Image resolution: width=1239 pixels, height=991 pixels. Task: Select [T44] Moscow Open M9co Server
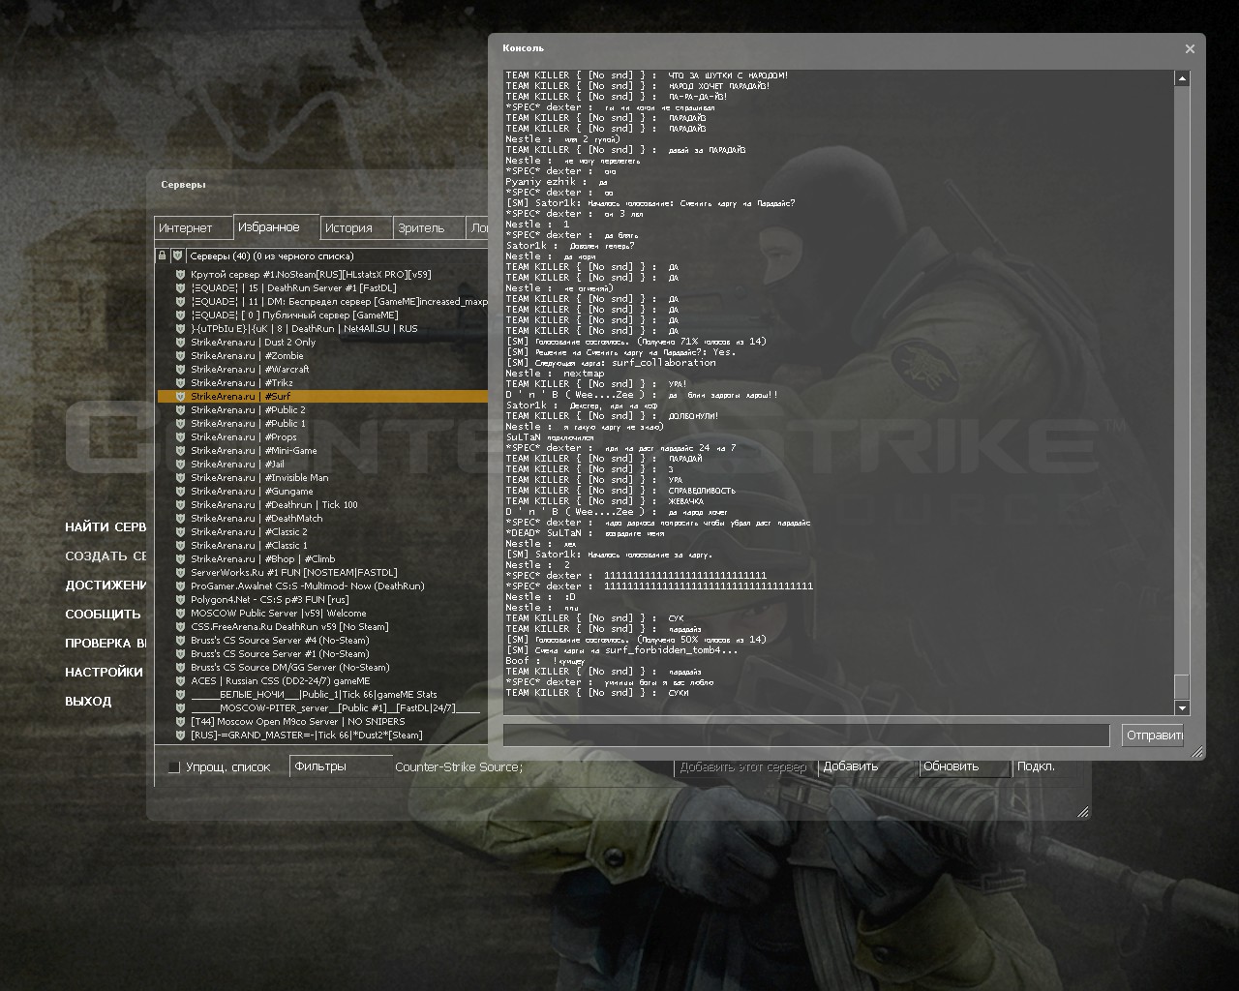click(323, 722)
